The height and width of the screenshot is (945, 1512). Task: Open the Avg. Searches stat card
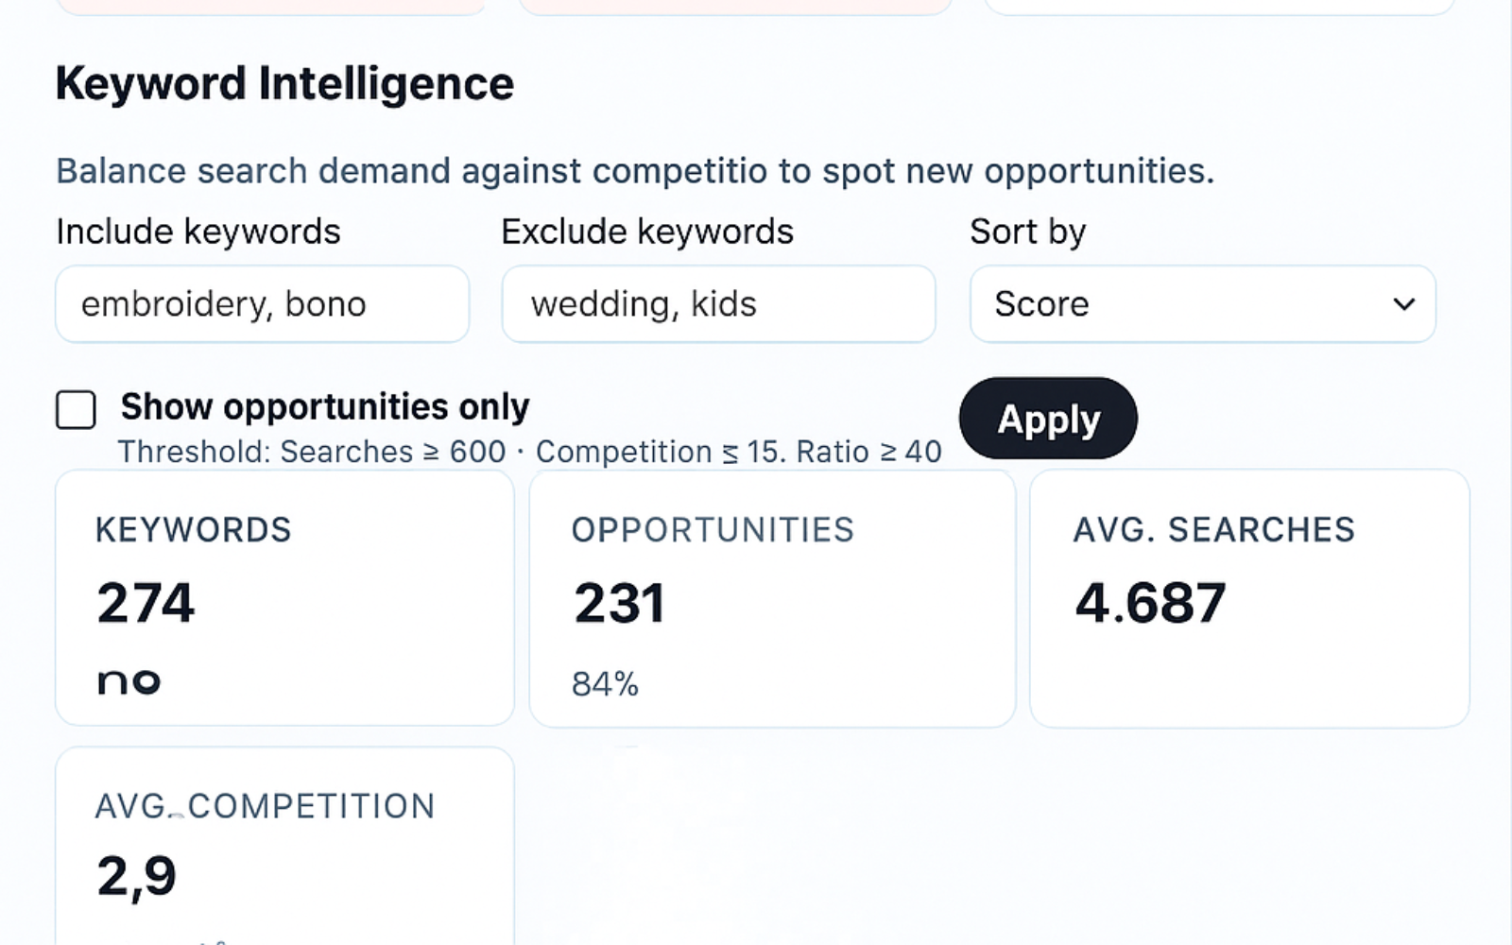[1249, 598]
